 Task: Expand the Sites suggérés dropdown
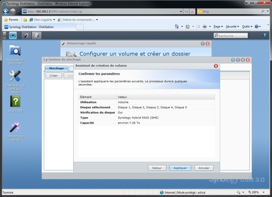pos(54,20)
